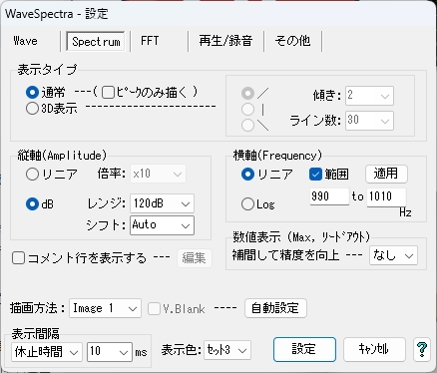Open the 10 ms interval dropdown
Screen dimensions: 437x373
coord(110,352)
